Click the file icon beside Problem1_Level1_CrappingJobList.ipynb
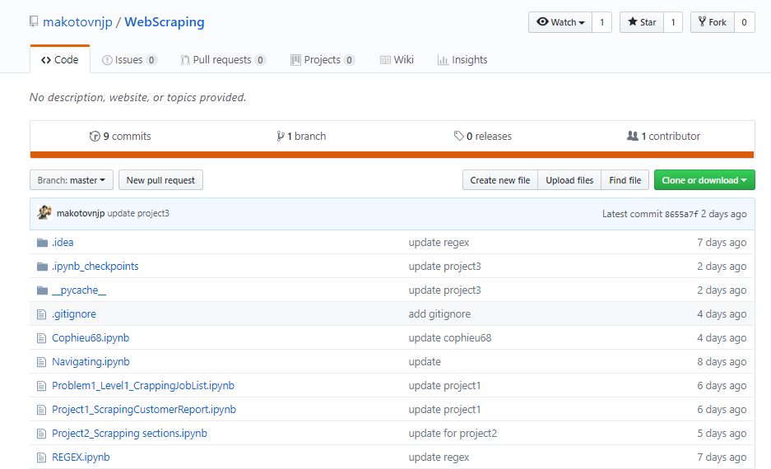 coord(42,386)
